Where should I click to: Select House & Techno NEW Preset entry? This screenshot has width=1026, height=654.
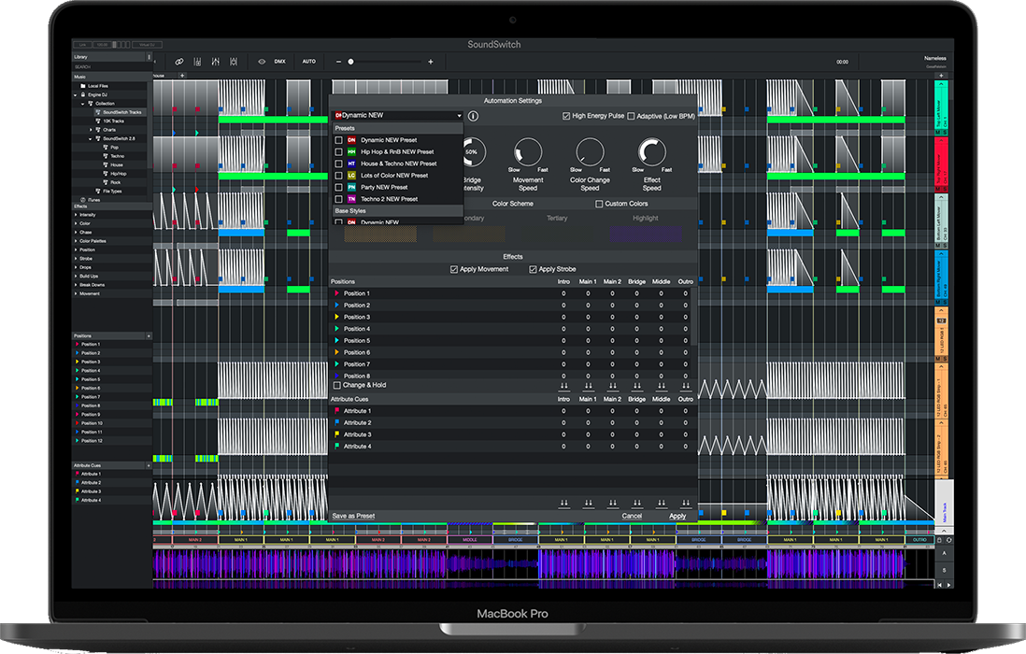pos(398,163)
